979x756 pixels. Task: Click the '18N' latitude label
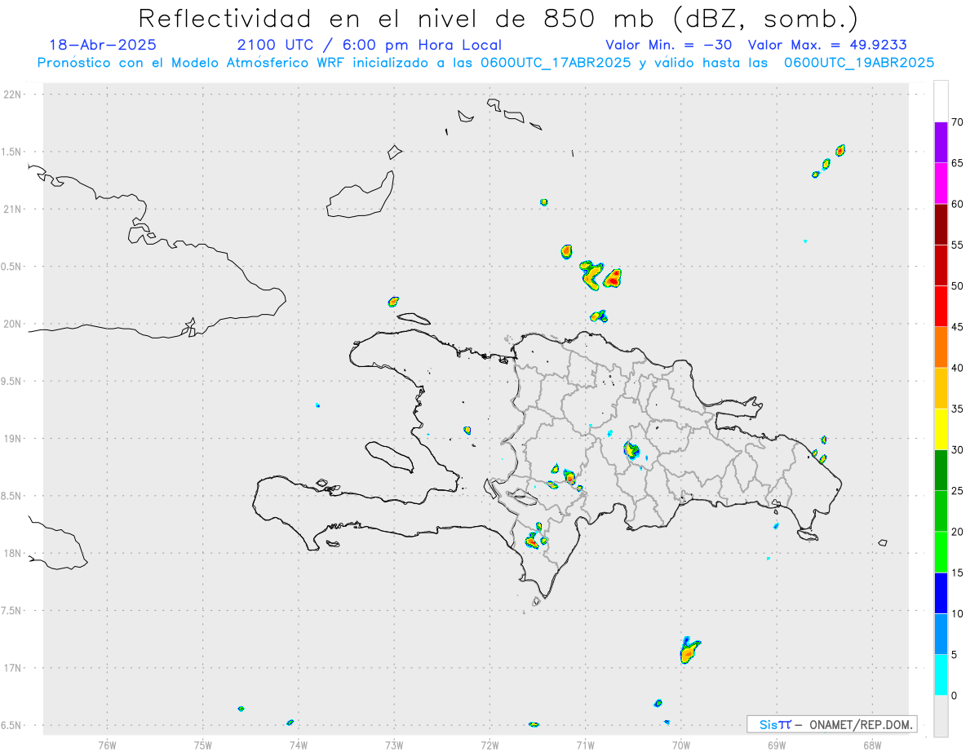[x=12, y=553]
